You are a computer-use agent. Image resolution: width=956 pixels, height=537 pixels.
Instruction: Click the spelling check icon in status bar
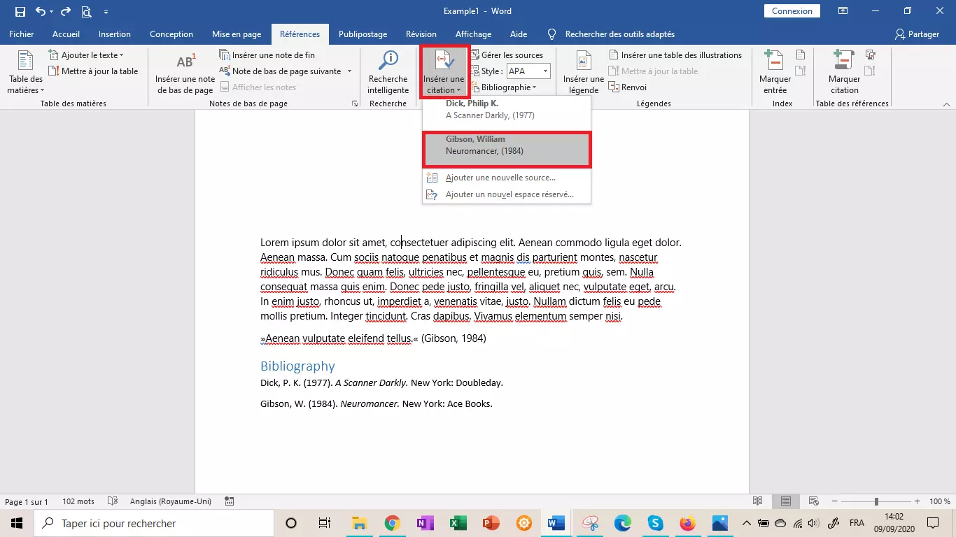(x=113, y=501)
